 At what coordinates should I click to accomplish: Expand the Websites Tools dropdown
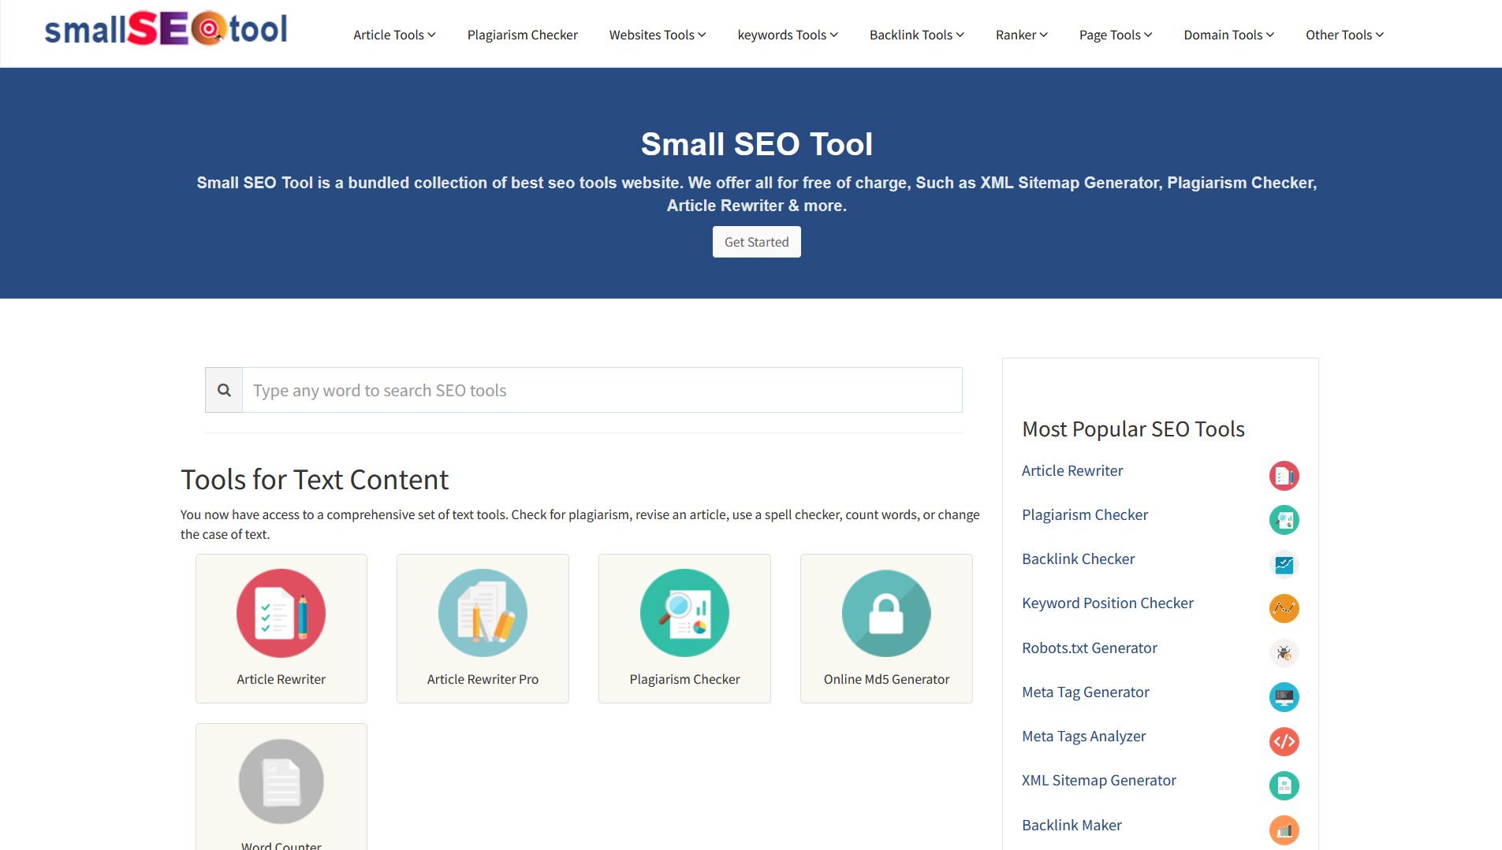pyautogui.click(x=657, y=35)
